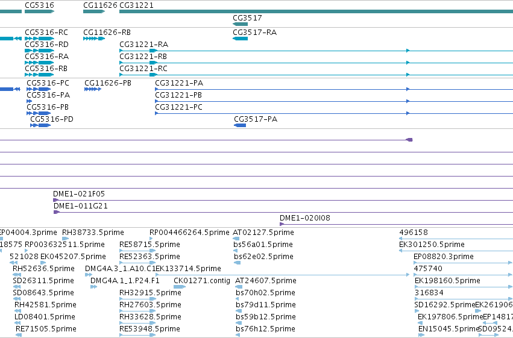Select transcript CG5316-RC
Image resolution: width=513 pixels, height=338 pixels.
coord(46,33)
